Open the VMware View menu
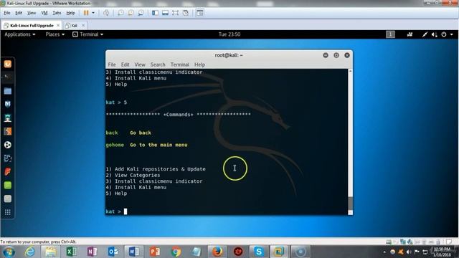The width and height of the screenshot is (459, 258). (32, 13)
